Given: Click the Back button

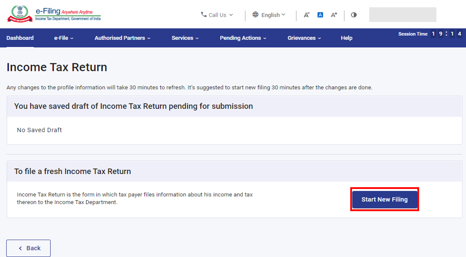Looking at the screenshot, I should coord(28,248).
